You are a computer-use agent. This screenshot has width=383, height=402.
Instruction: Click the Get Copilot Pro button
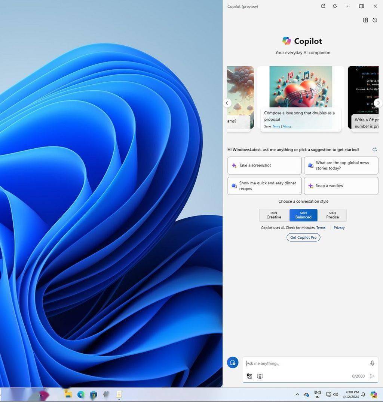pos(303,238)
